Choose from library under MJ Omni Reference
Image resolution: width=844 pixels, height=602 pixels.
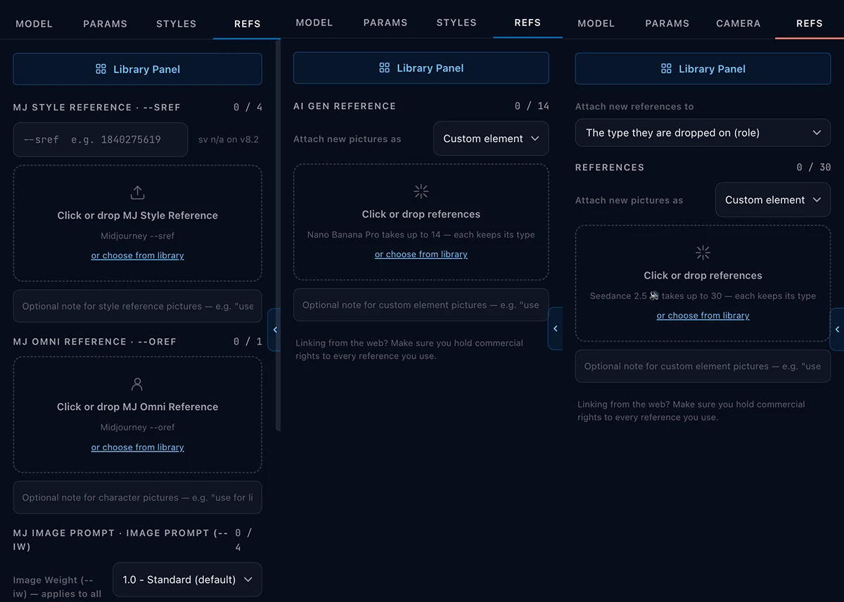click(137, 447)
